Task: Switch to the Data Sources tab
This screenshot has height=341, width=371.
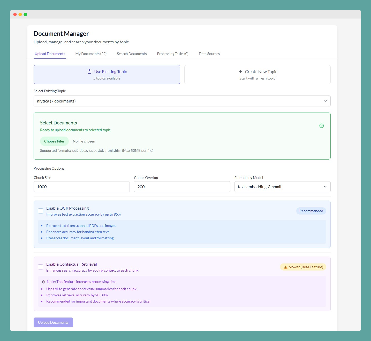Action: pos(209,54)
